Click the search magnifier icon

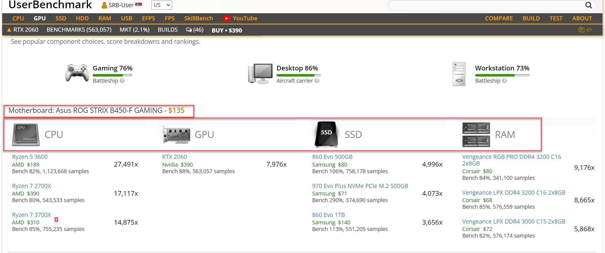pyautogui.click(x=588, y=5)
